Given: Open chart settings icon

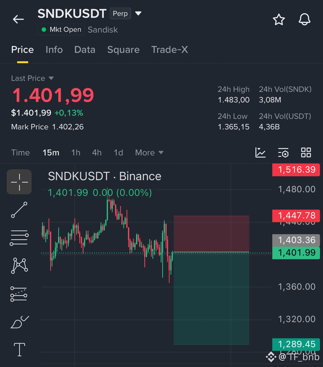Looking at the screenshot, I should [x=283, y=152].
